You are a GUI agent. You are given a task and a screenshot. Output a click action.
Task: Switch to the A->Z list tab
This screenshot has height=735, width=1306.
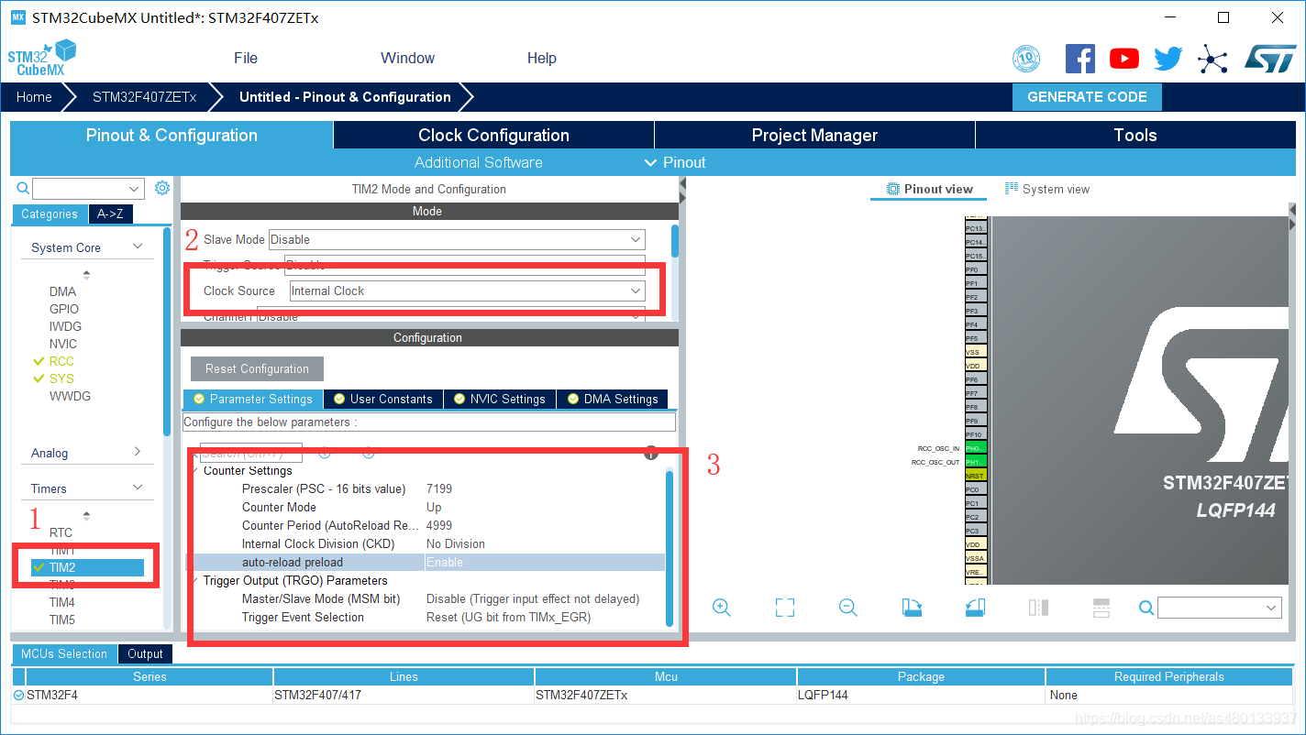point(110,214)
